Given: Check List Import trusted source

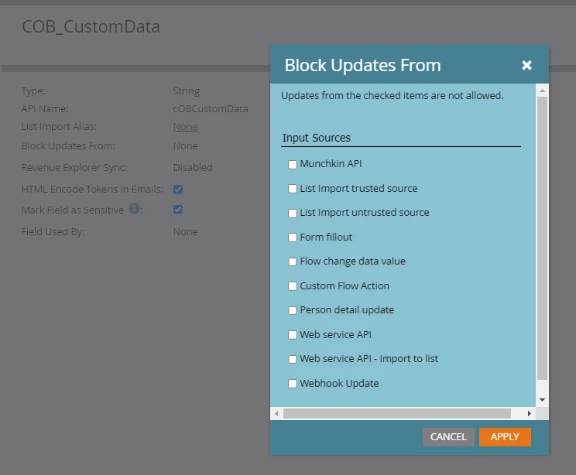Looking at the screenshot, I should coord(293,189).
